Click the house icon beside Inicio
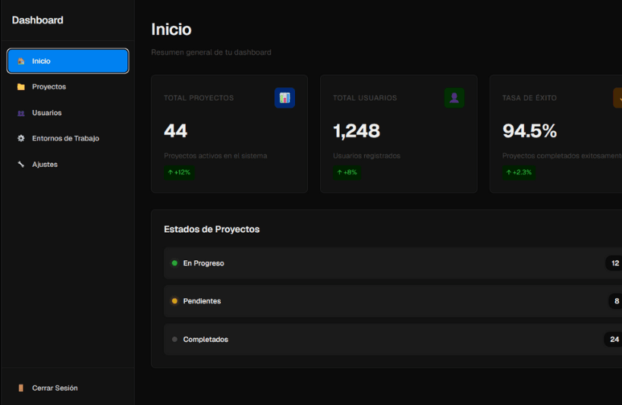Image resolution: width=622 pixels, height=405 pixels. [21, 61]
